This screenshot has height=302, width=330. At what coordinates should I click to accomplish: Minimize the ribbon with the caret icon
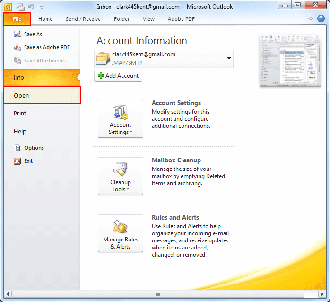[311, 19]
